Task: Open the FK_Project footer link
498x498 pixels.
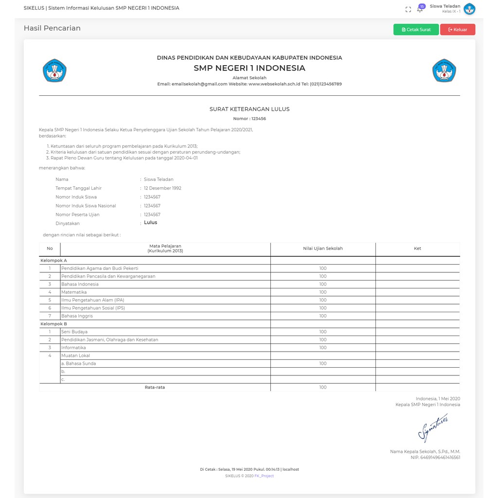Action: point(264,476)
